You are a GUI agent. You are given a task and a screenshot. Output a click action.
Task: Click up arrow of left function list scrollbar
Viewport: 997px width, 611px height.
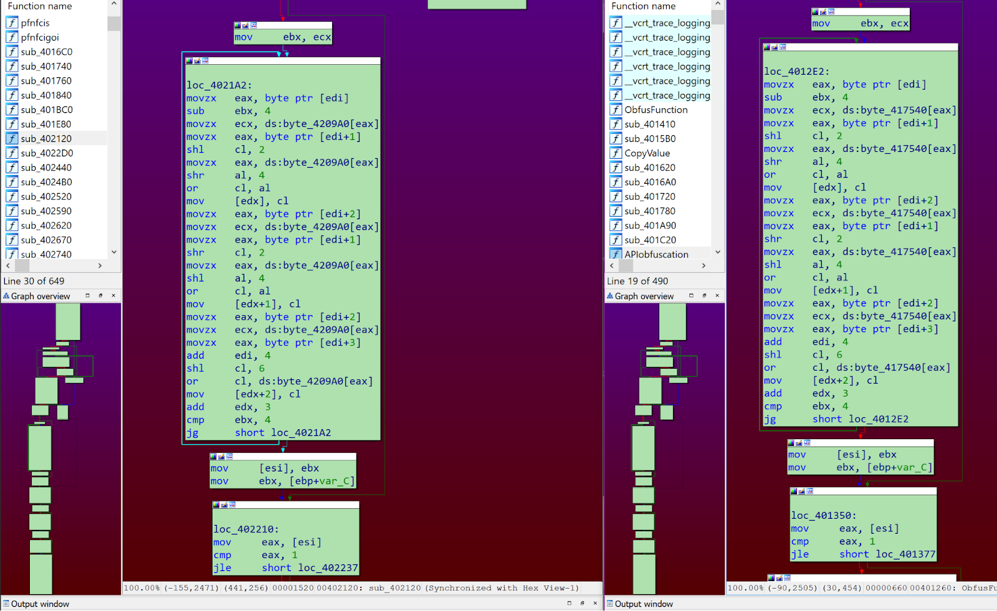click(113, 4)
